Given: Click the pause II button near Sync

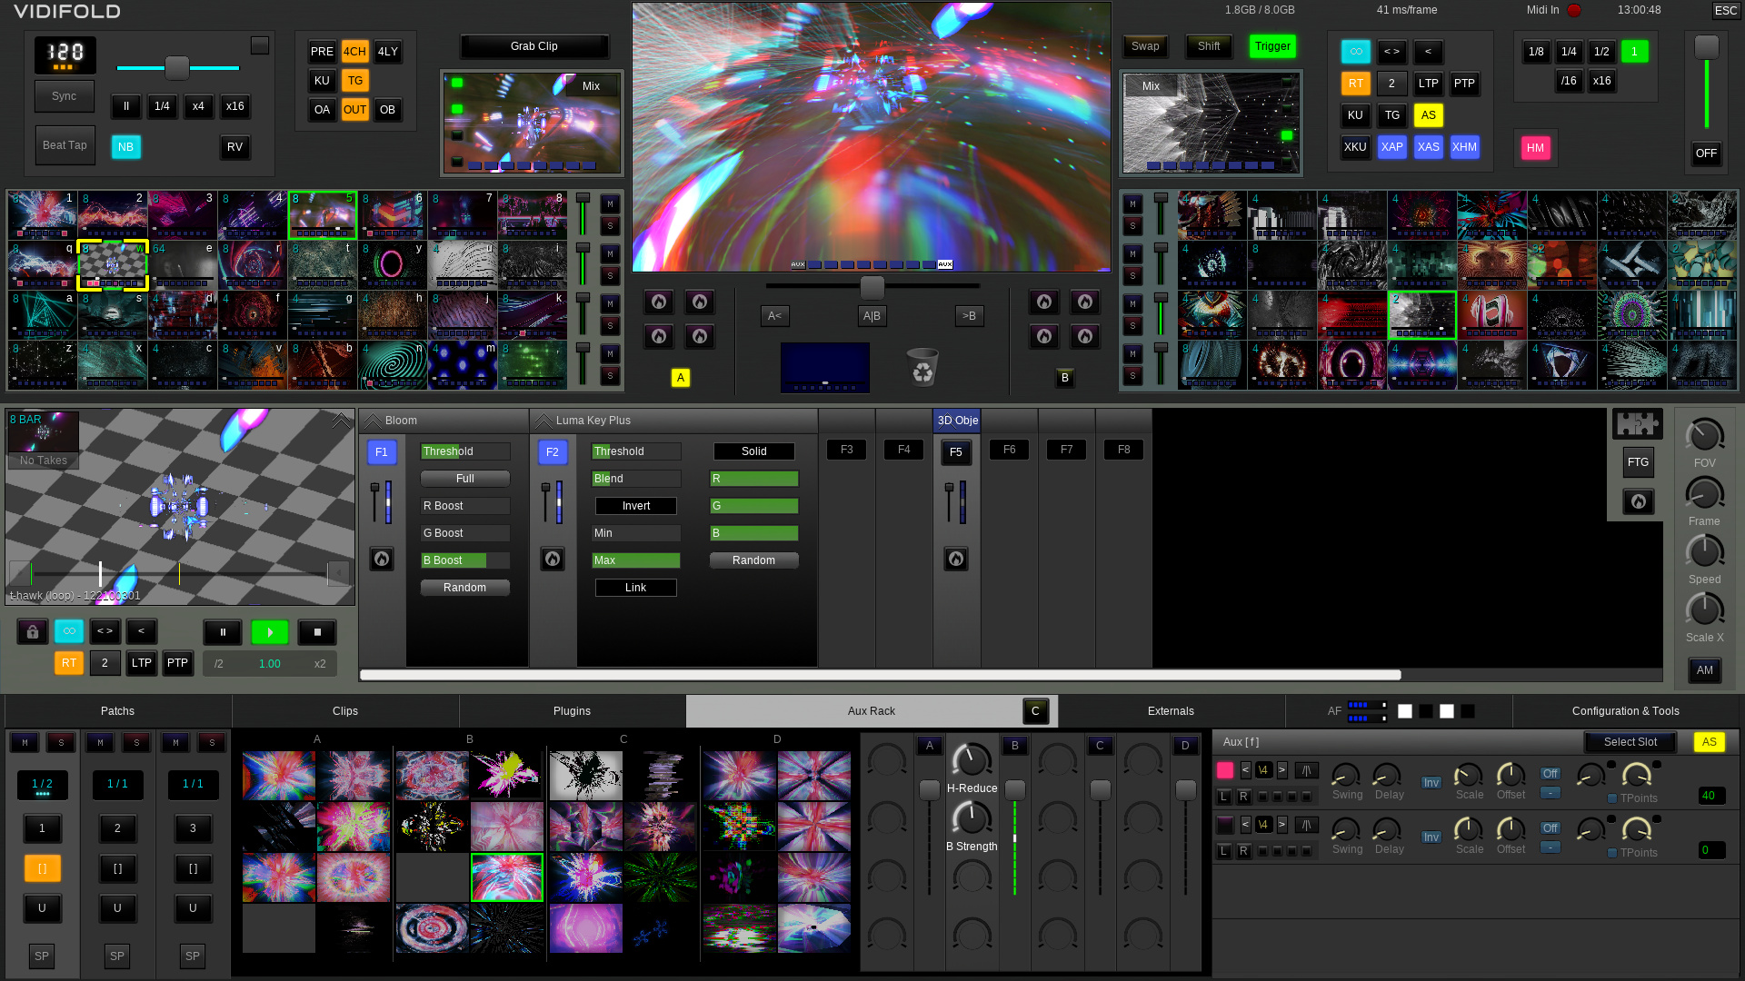Looking at the screenshot, I should pos(126,106).
